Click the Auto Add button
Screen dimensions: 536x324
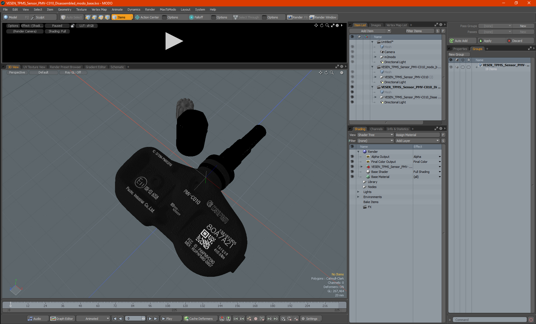(462, 41)
